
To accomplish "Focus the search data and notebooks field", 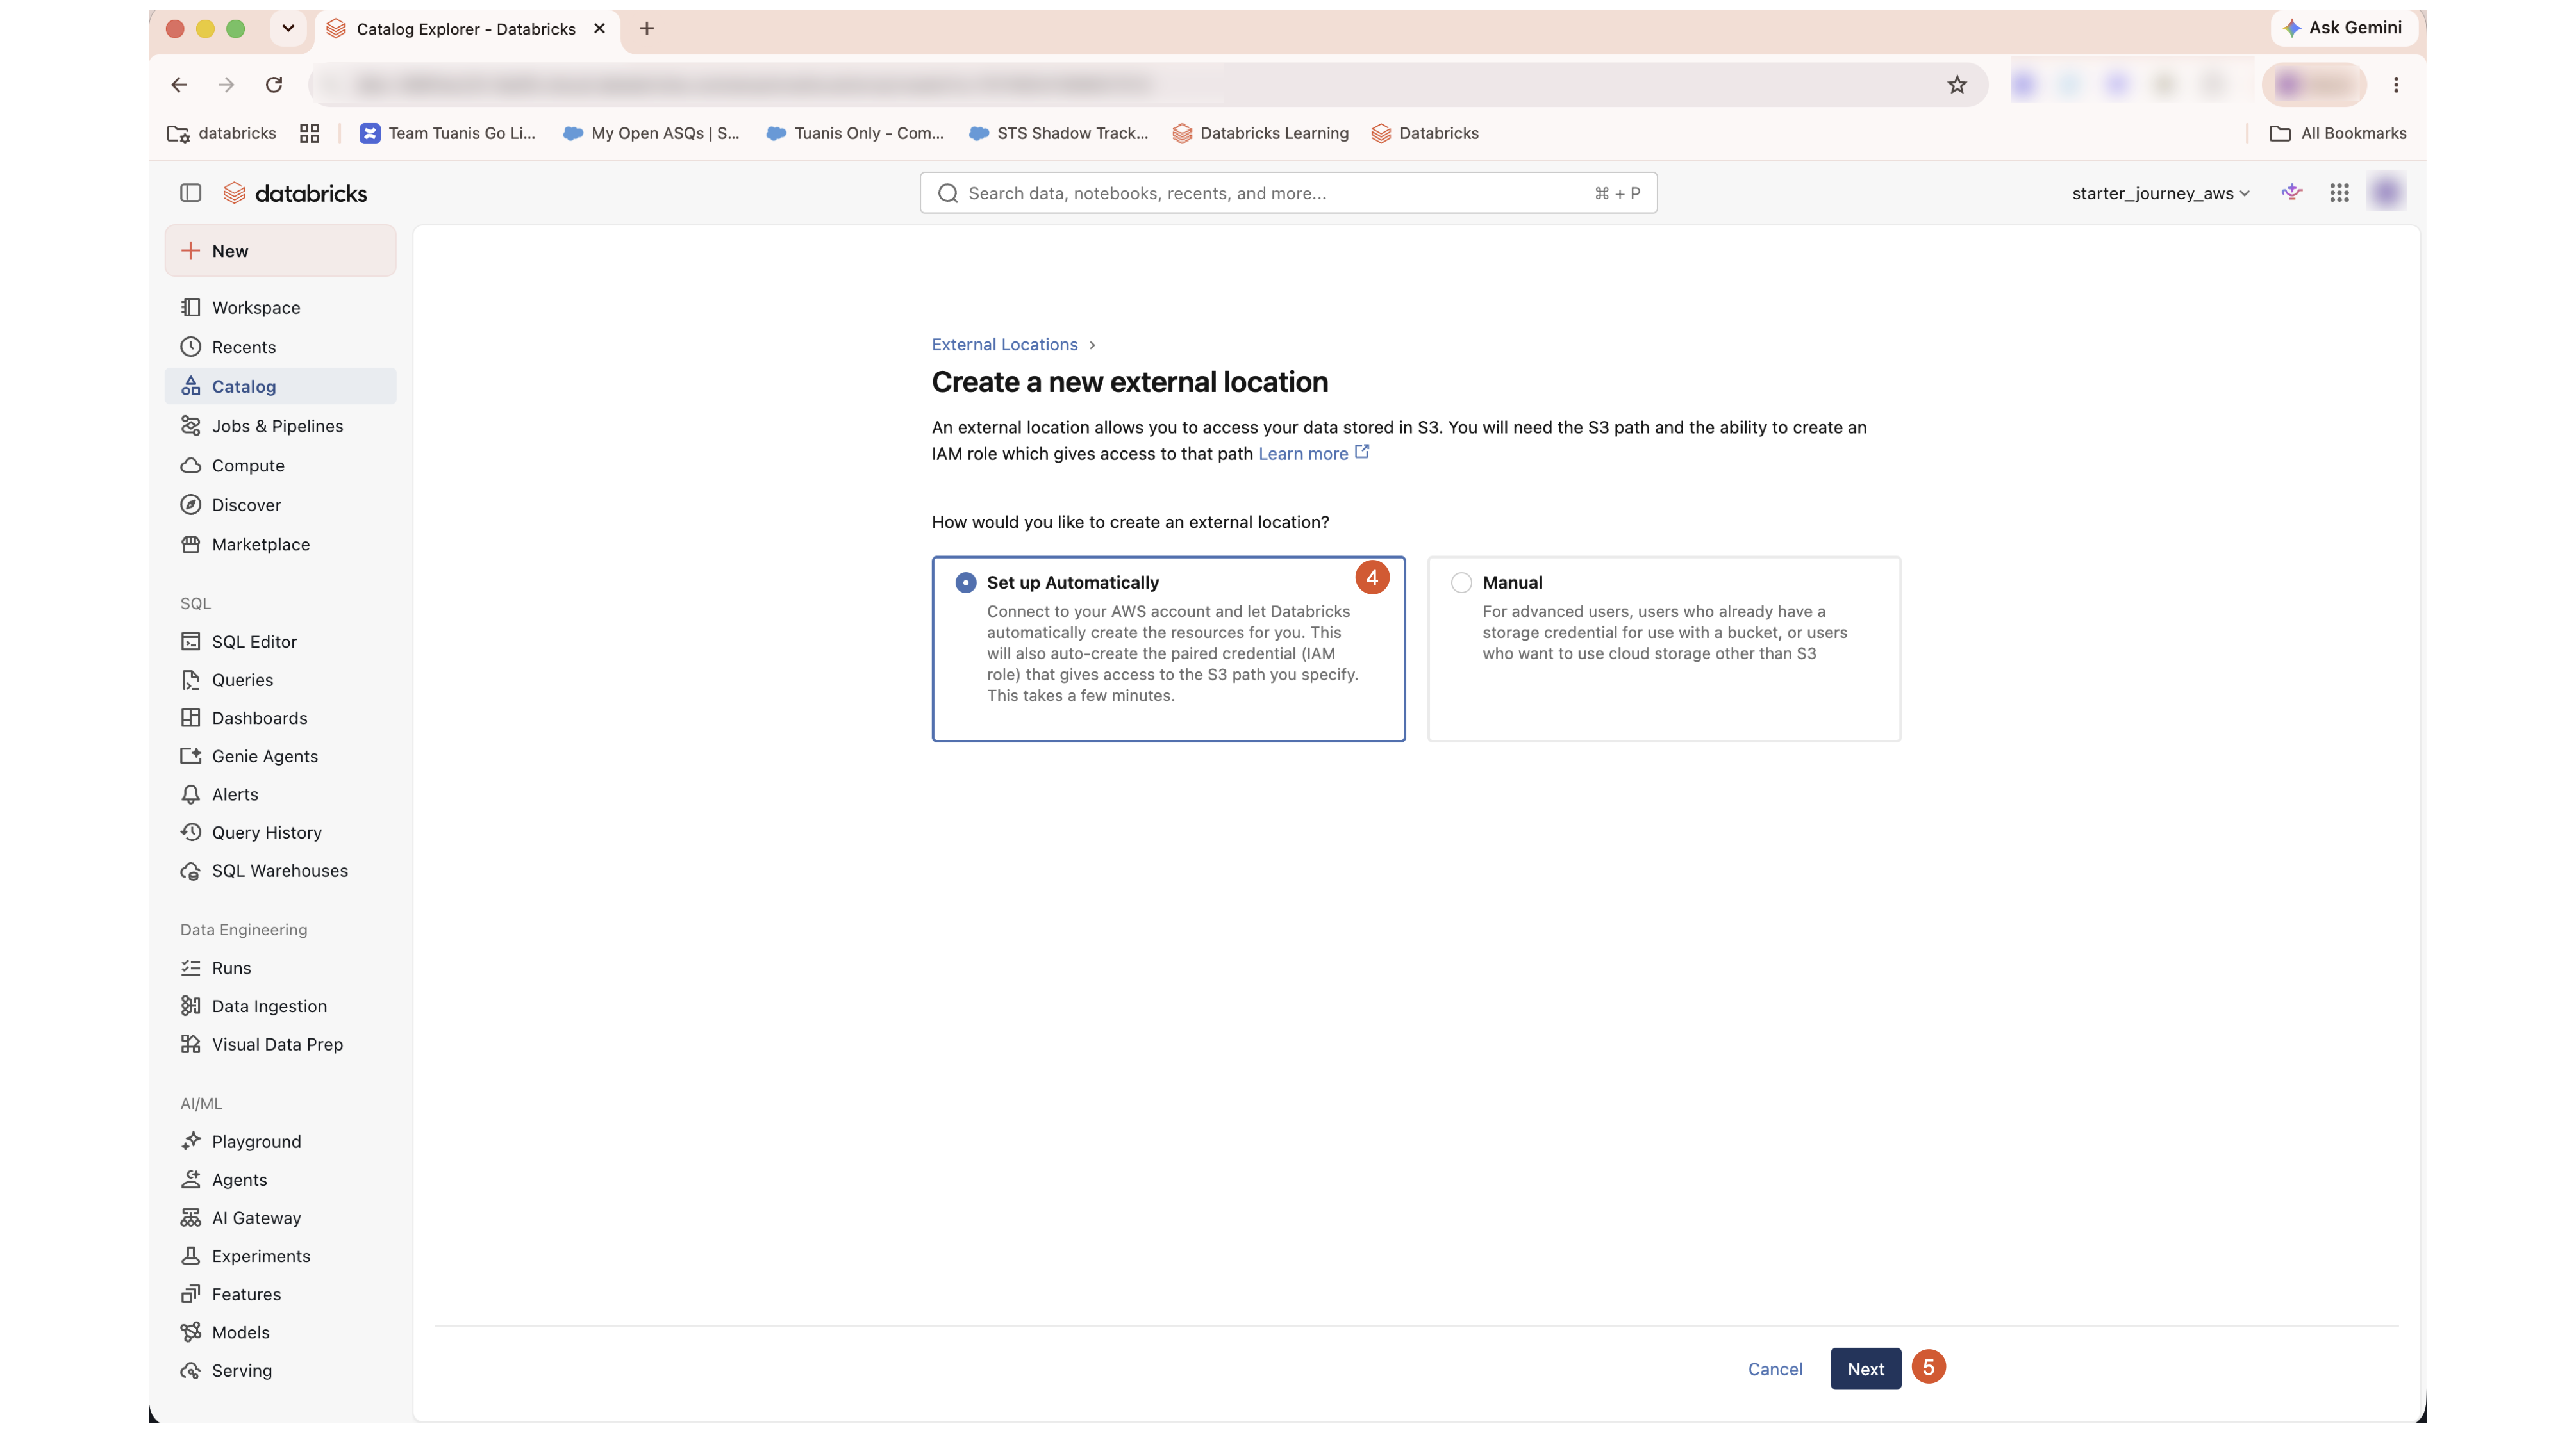I will (1288, 193).
